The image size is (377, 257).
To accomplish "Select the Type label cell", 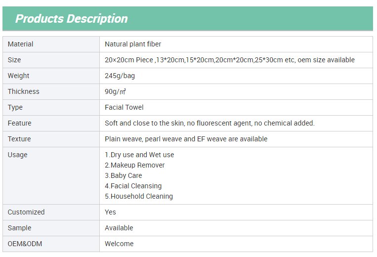I will (51, 107).
